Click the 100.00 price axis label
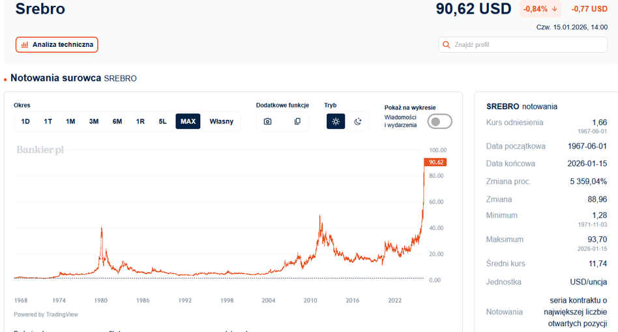This screenshot has width=618, height=332. coord(438,150)
